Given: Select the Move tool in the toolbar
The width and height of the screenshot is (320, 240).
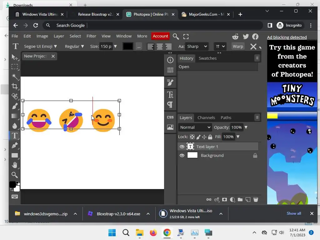Looking at the screenshot, I should click(x=15, y=57).
